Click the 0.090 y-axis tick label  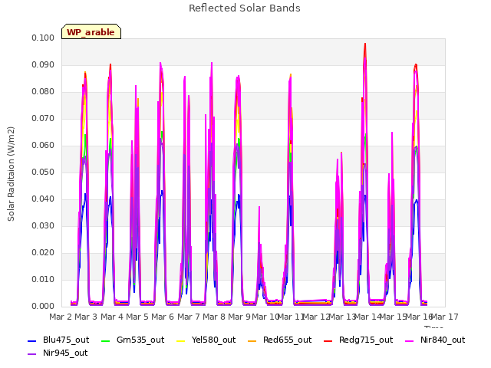[43, 64]
